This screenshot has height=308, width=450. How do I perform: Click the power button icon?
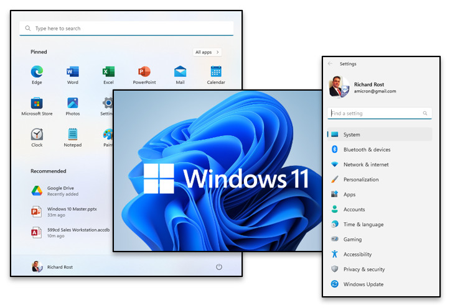tap(219, 266)
